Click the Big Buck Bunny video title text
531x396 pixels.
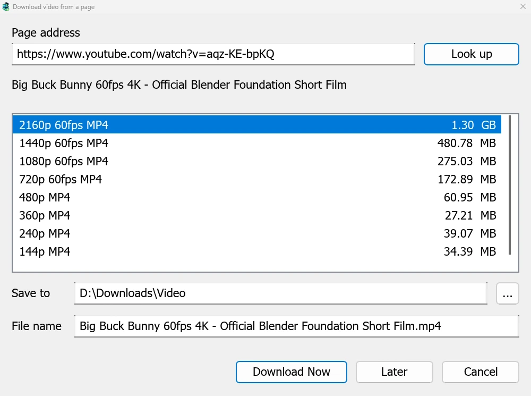pyautogui.click(x=179, y=85)
